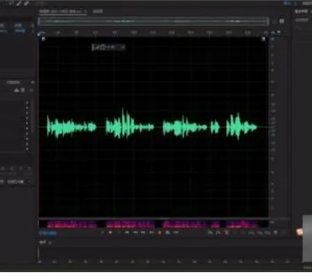Move playhead to next marker button
This screenshot has width=312, height=277.
(x=151, y=233)
